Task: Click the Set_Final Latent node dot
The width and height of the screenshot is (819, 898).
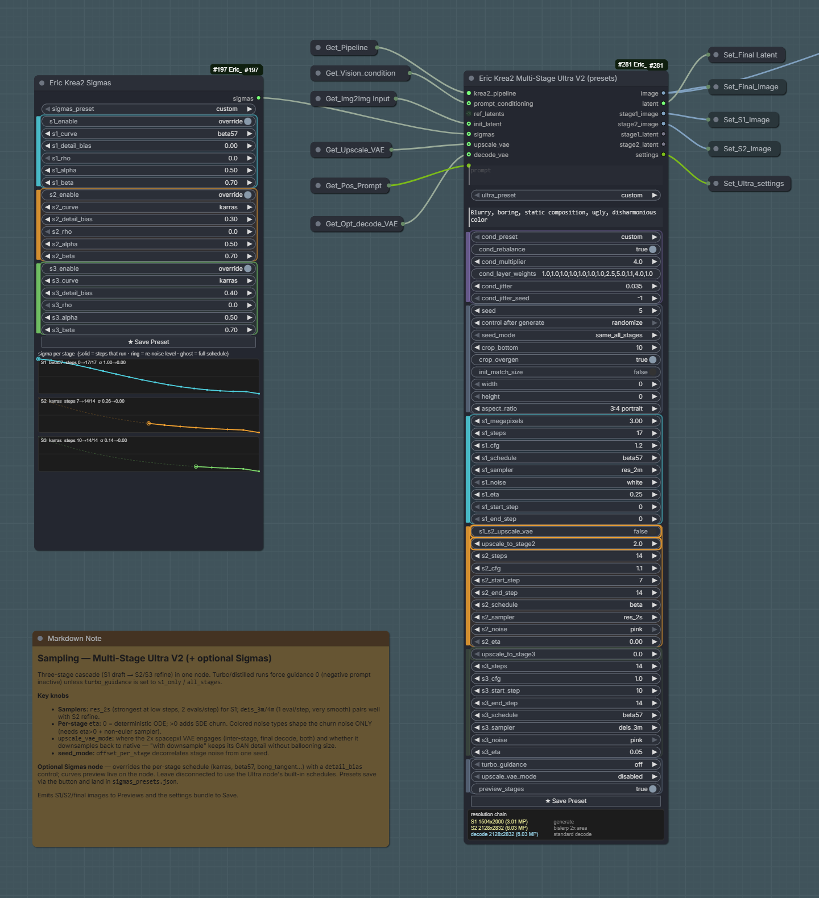Action: point(715,55)
